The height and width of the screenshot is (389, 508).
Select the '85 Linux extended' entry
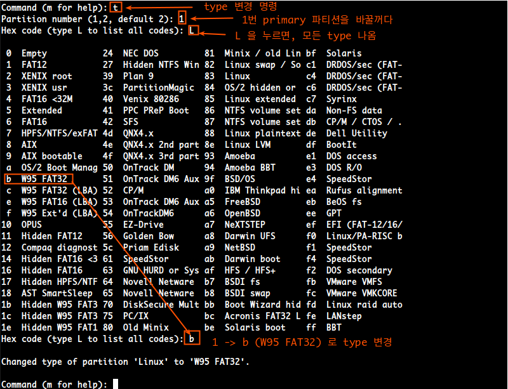click(250, 99)
